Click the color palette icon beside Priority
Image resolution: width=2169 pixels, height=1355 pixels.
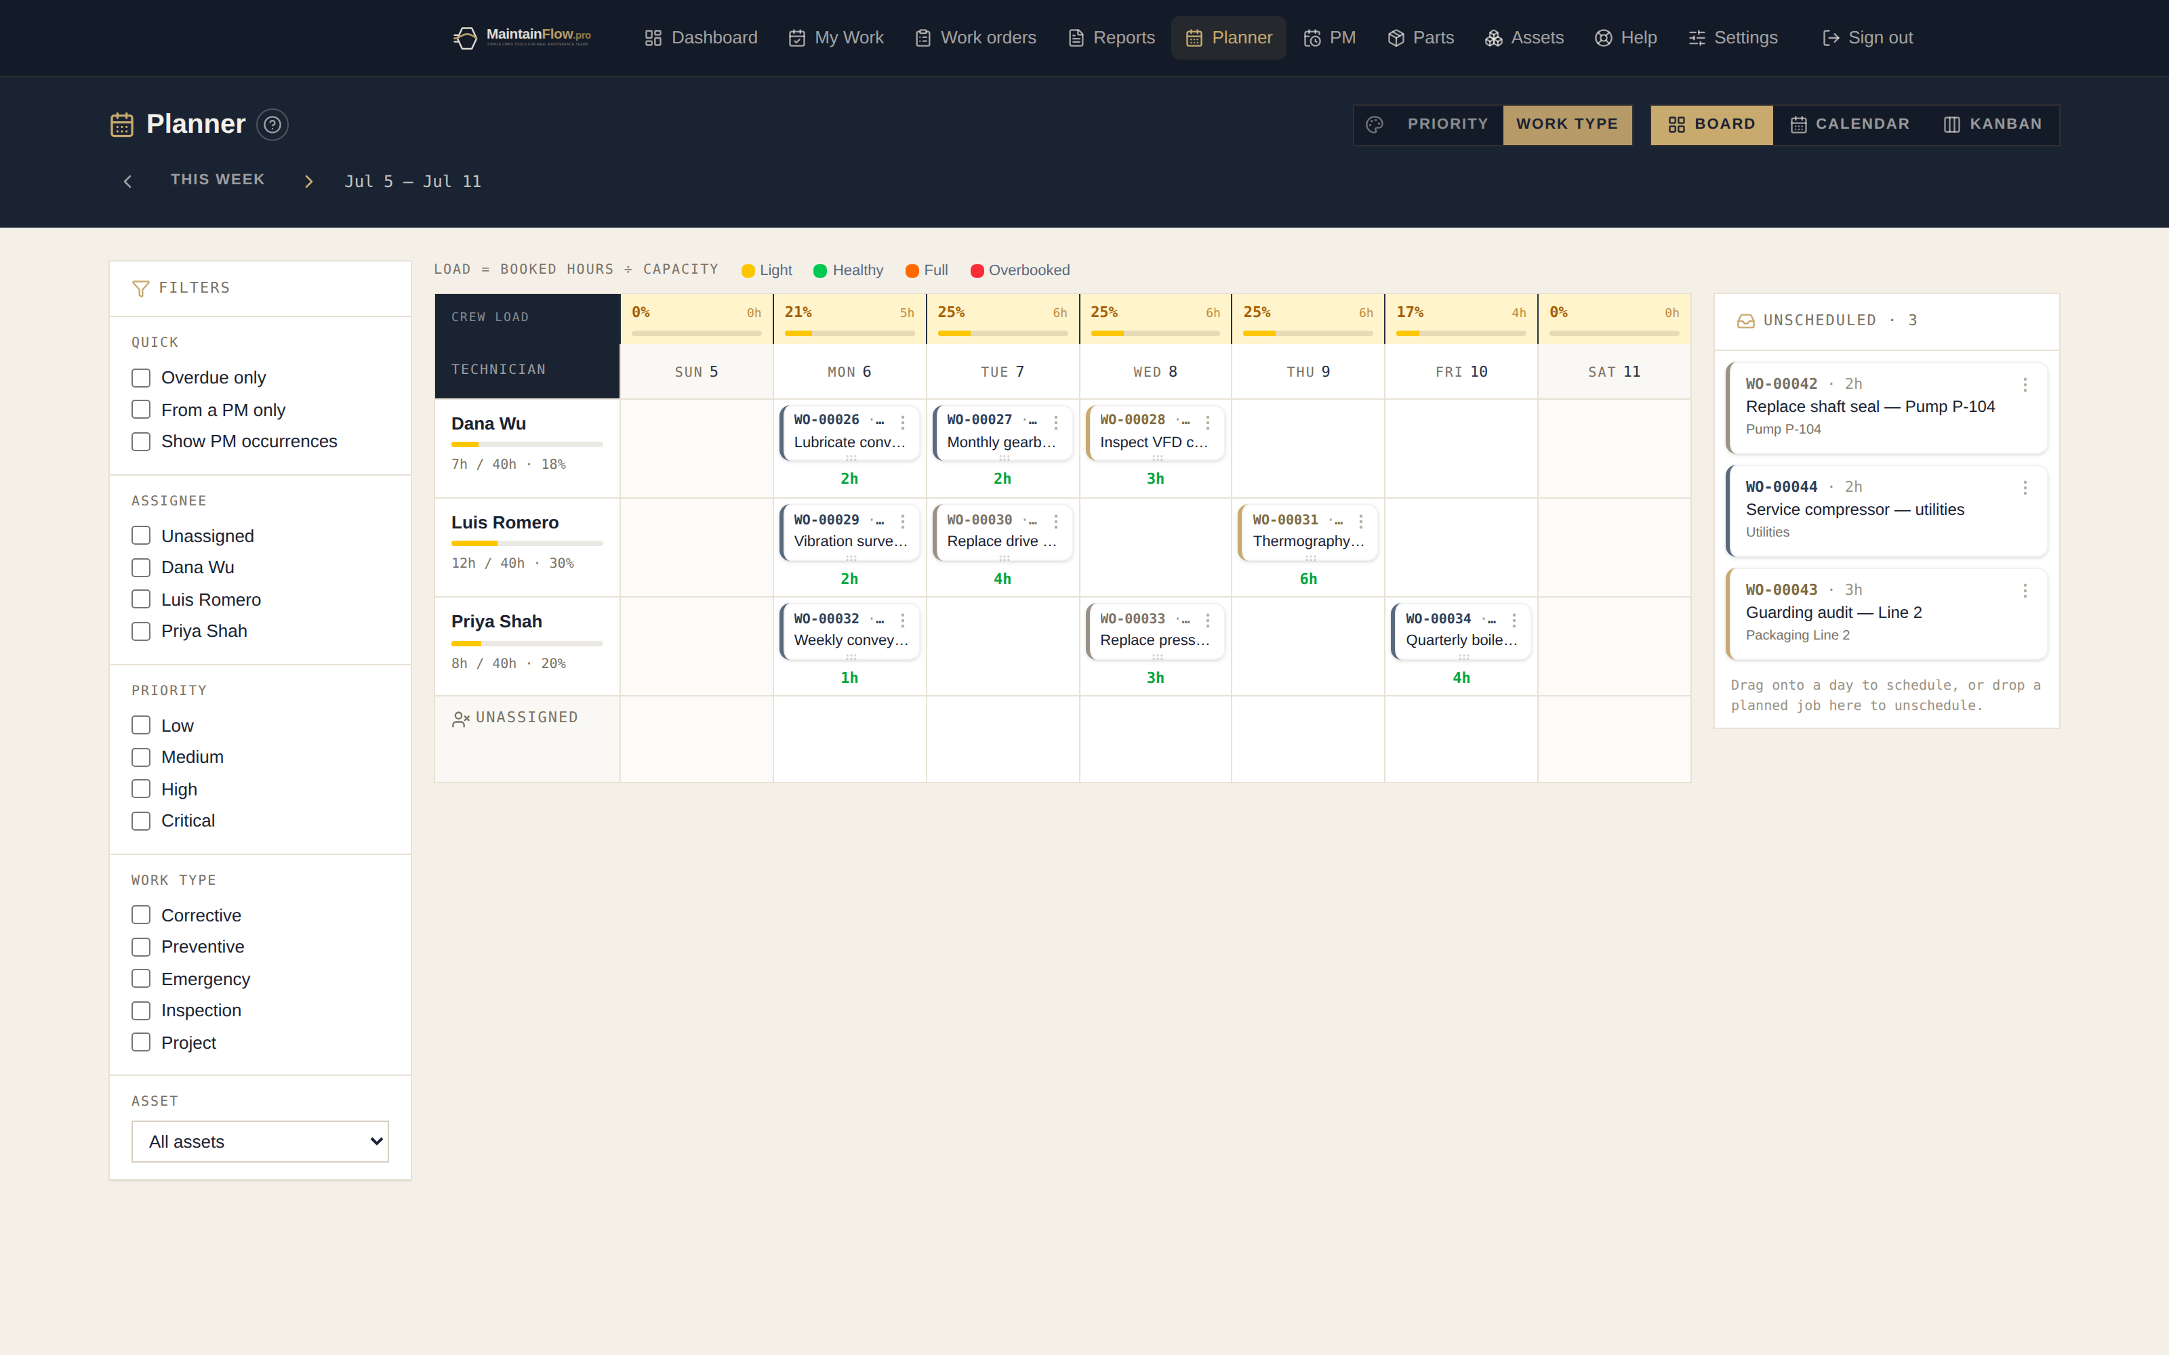tap(1375, 125)
